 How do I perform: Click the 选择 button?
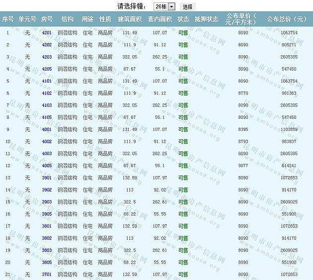187,6
